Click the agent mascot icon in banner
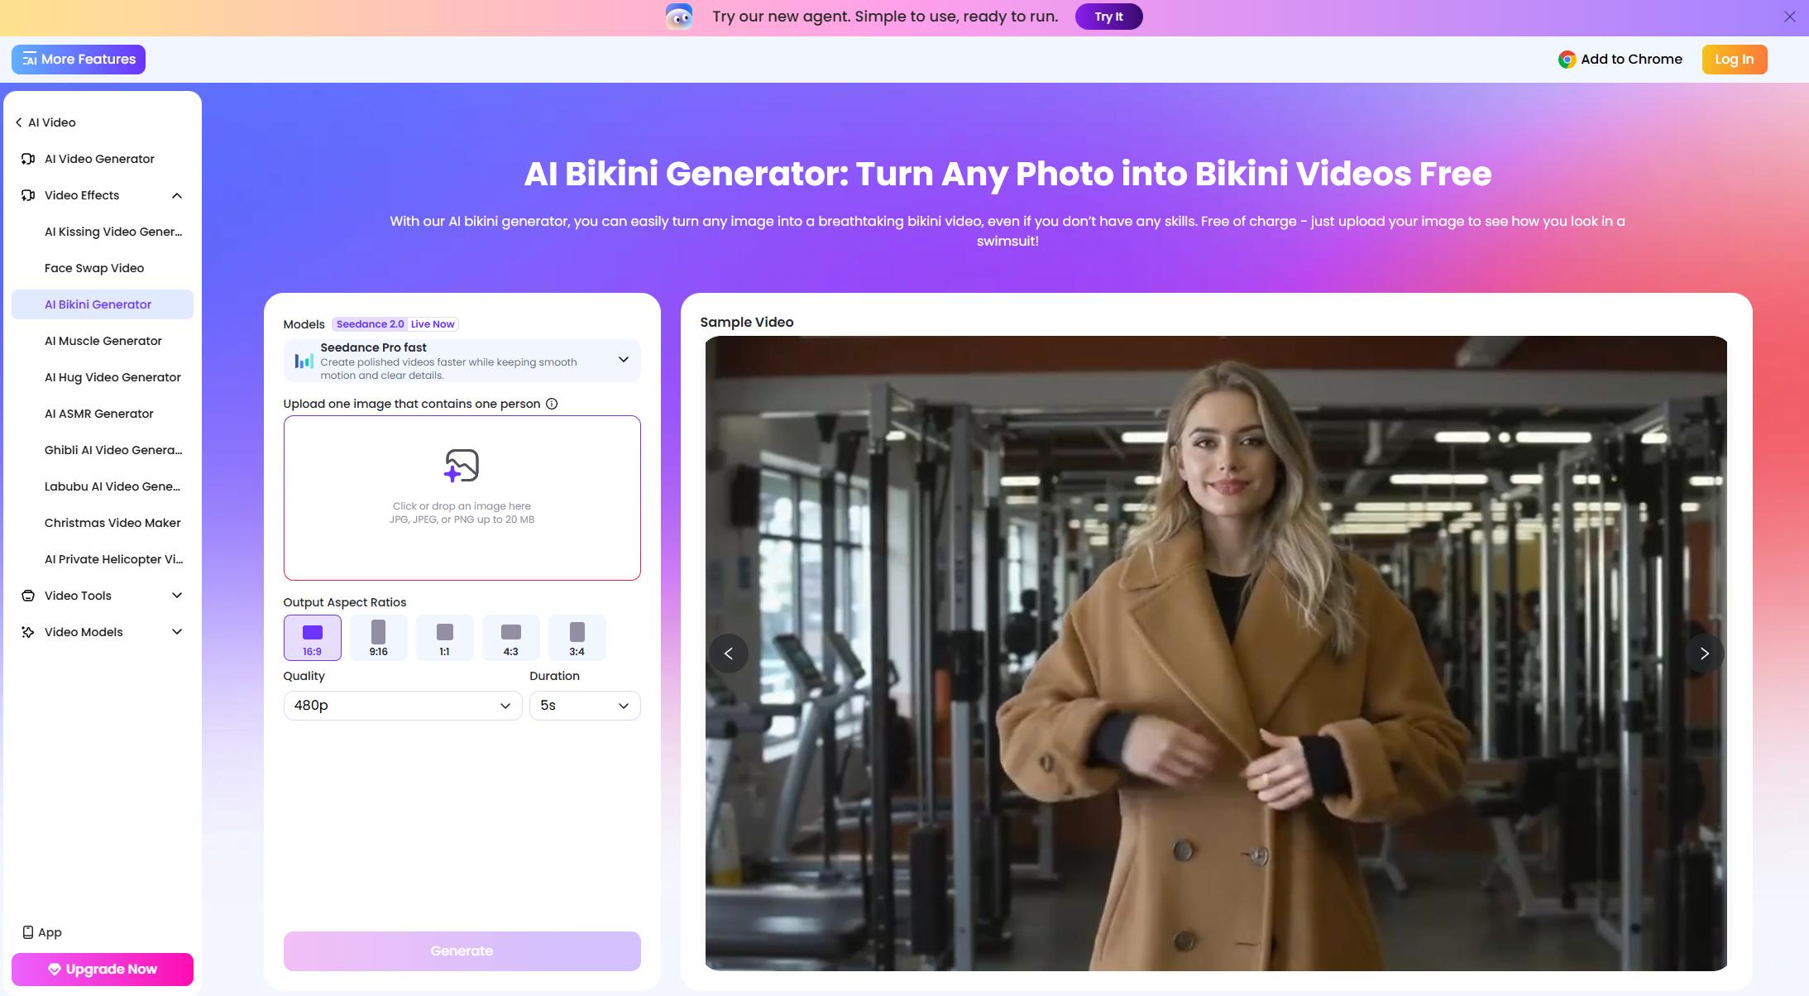The image size is (1809, 996). pos(679,17)
